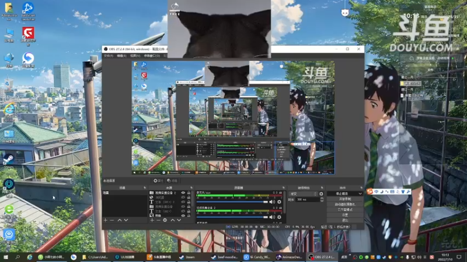The height and width of the screenshot is (262, 467).
Task: Open the 文件(F) menu in OBS
Action: pos(109,56)
